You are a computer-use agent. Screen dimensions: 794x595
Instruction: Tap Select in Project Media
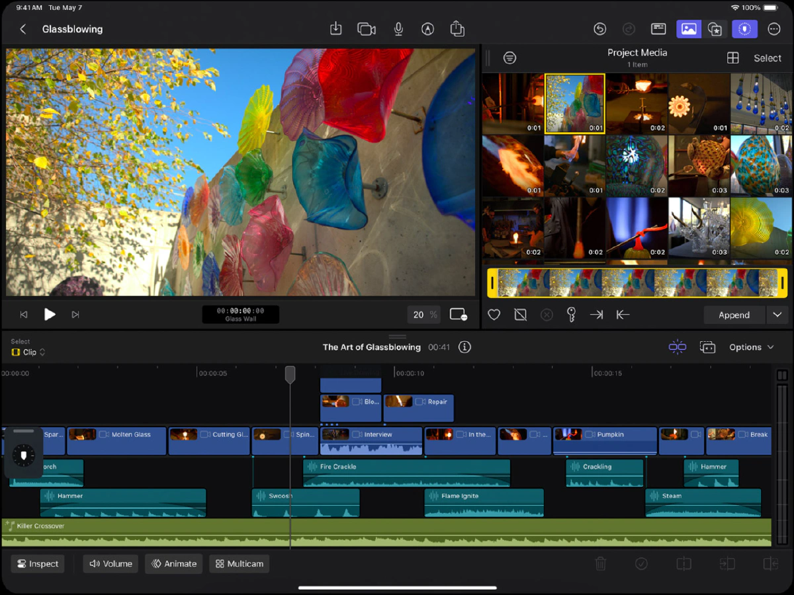768,58
